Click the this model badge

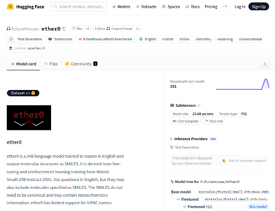tap(258, 207)
